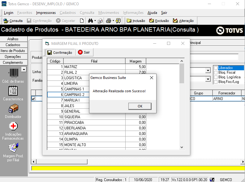Open the Cadastros menu in the menu bar
Image resolution: width=245 pixels, height=182 pixels.
tap(68, 13)
